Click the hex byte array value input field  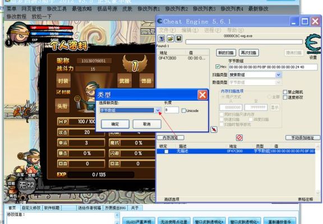pyautogui.click(x=273, y=67)
